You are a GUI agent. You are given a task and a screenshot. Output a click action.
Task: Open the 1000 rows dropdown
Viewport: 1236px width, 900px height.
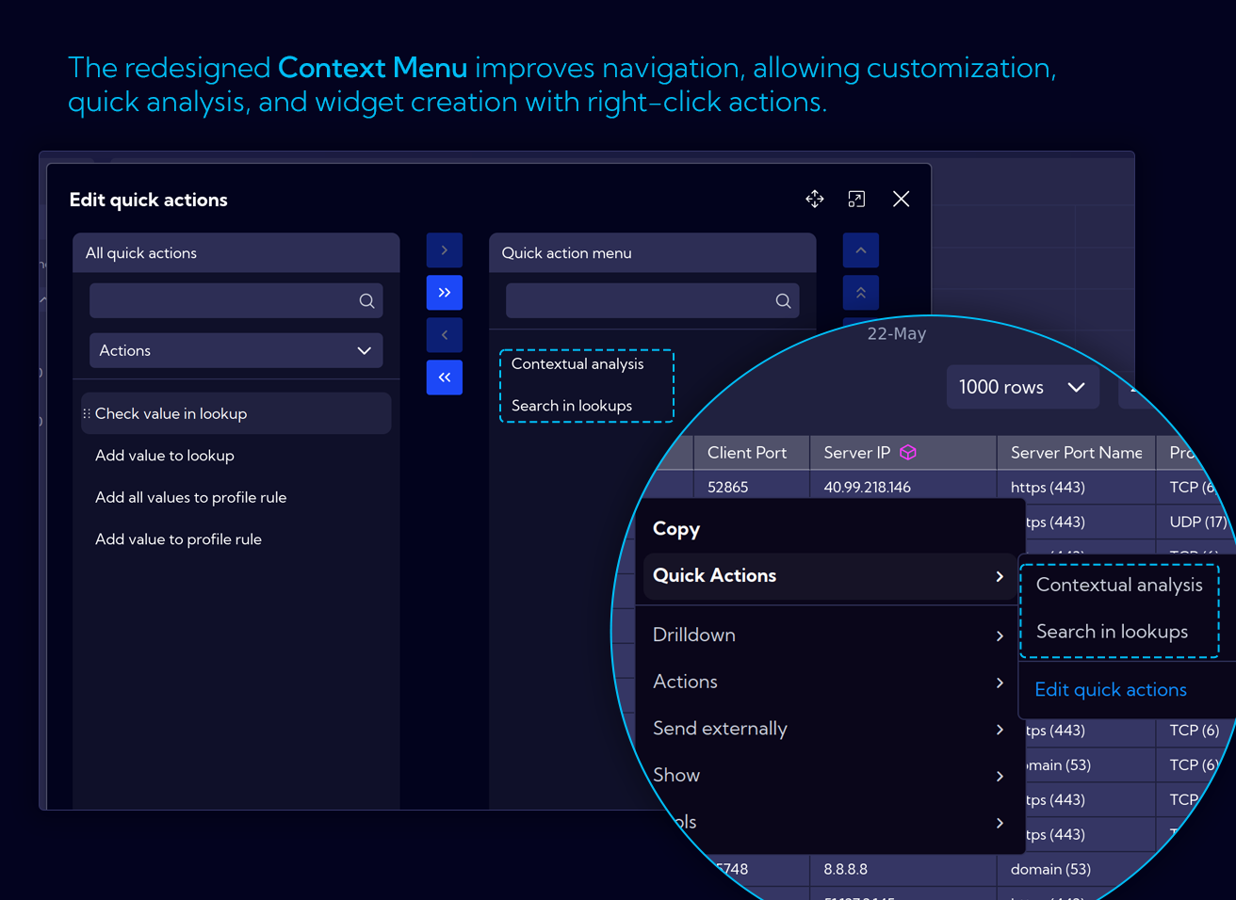coord(1022,387)
